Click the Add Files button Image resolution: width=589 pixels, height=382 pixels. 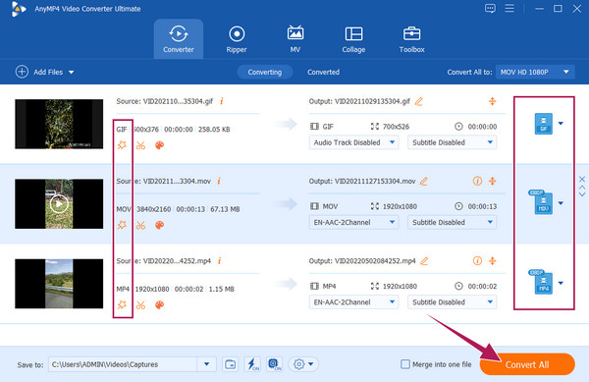click(x=44, y=72)
